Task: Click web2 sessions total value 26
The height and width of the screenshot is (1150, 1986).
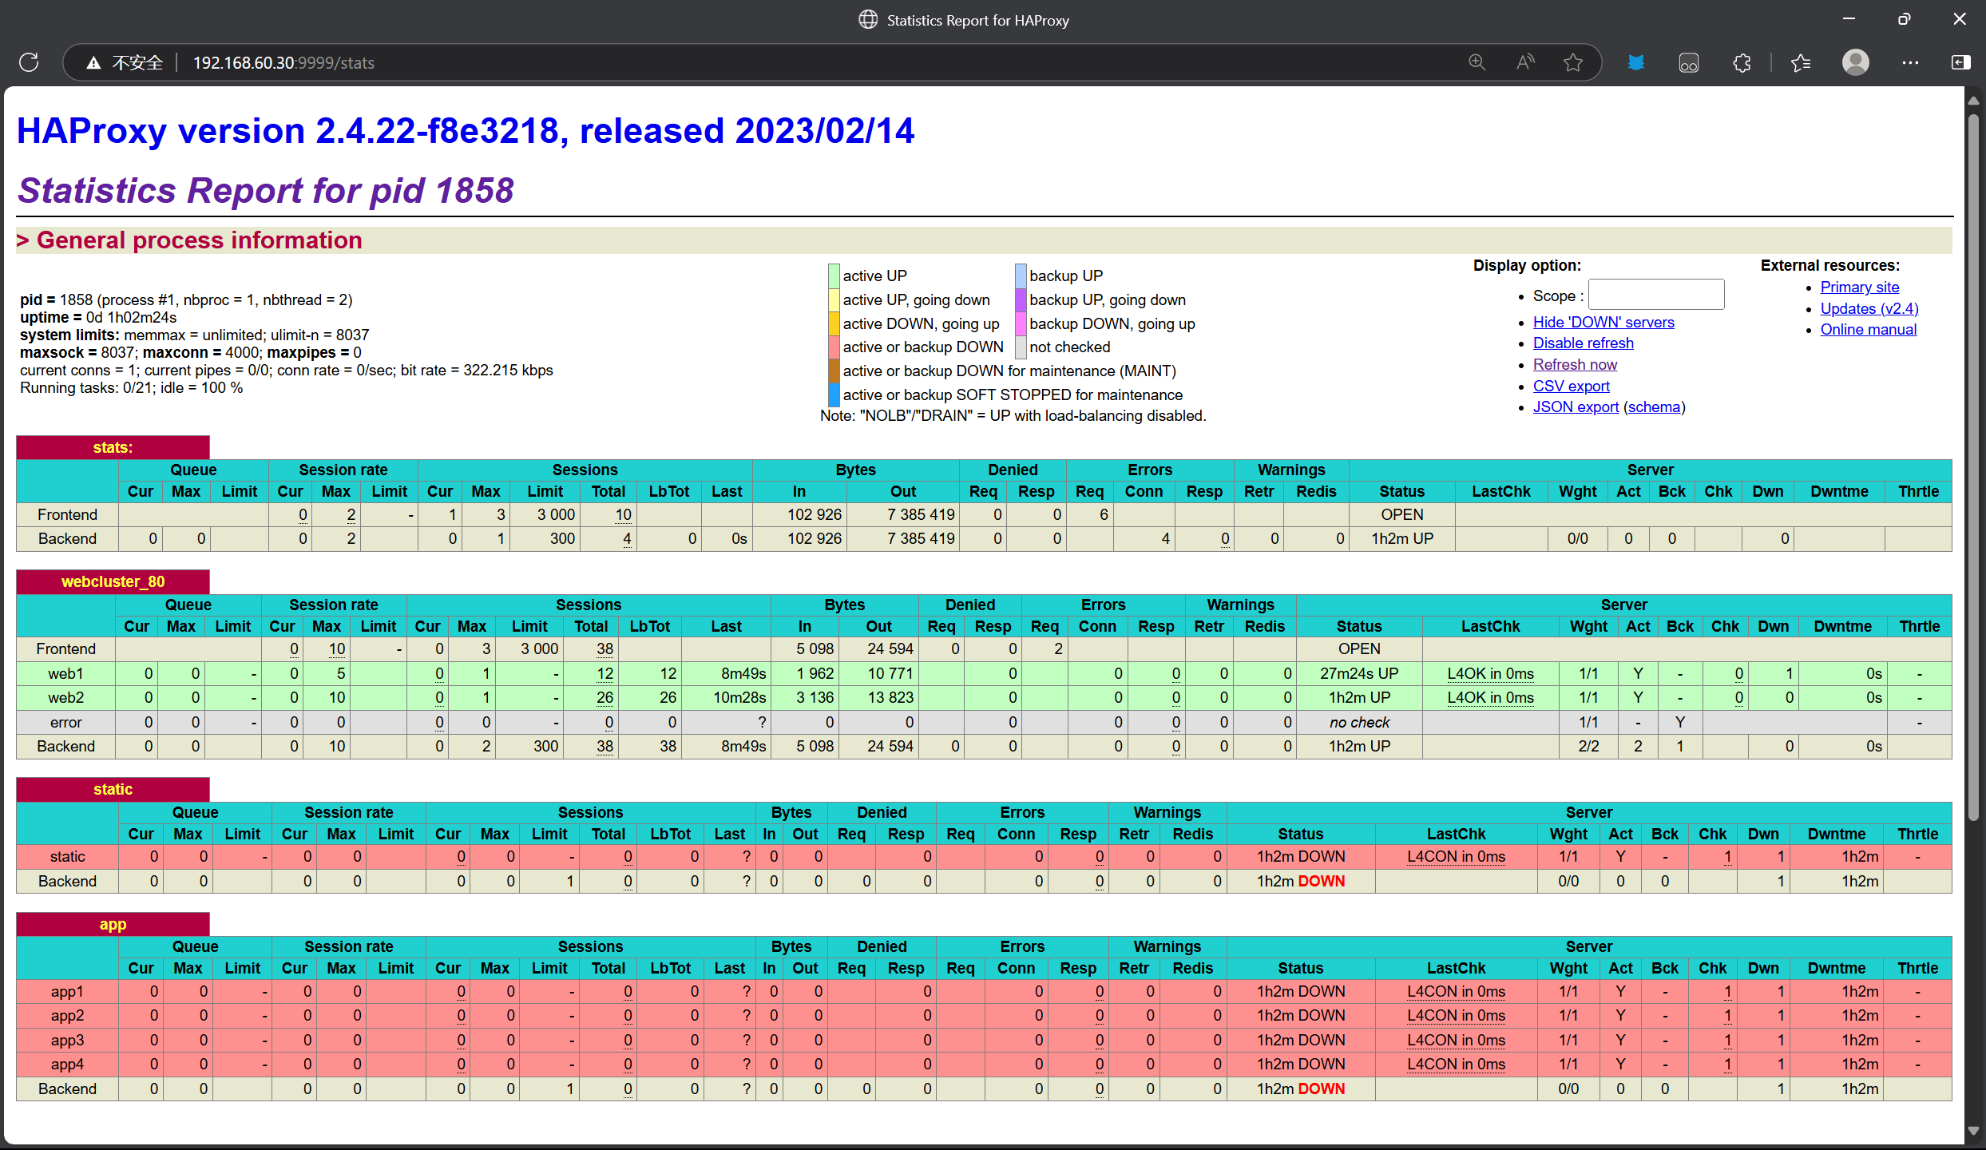Action: tap(605, 697)
